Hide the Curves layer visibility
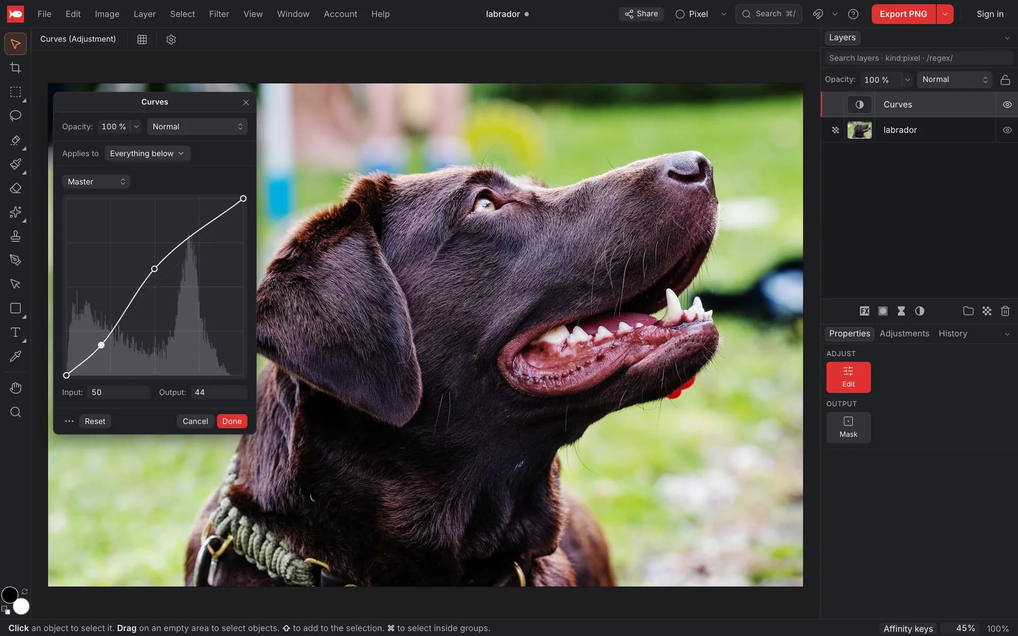The height and width of the screenshot is (636, 1018). pyautogui.click(x=1007, y=104)
